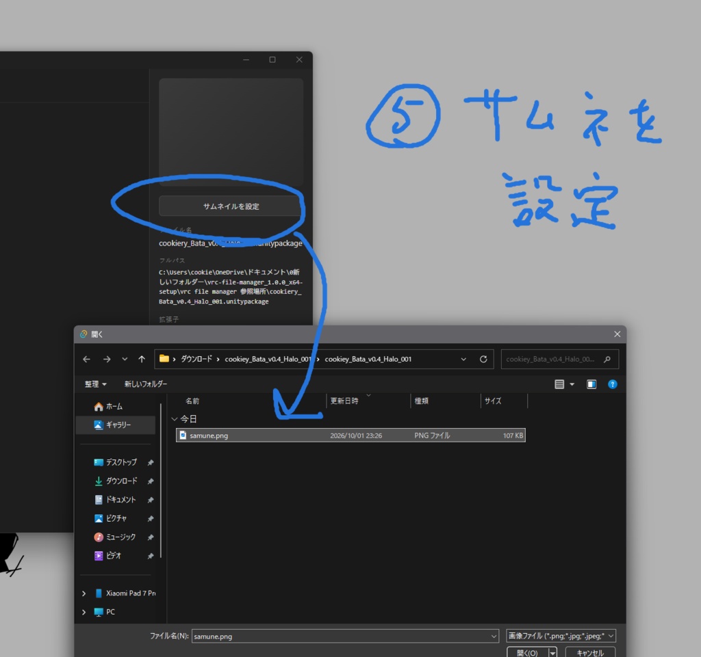Collapse the 今日 group
This screenshot has height=657, width=701.
[175, 419]
